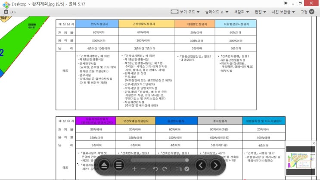
Task: Toggle fullscreen icon in title bar
Action: coord(286,3)
